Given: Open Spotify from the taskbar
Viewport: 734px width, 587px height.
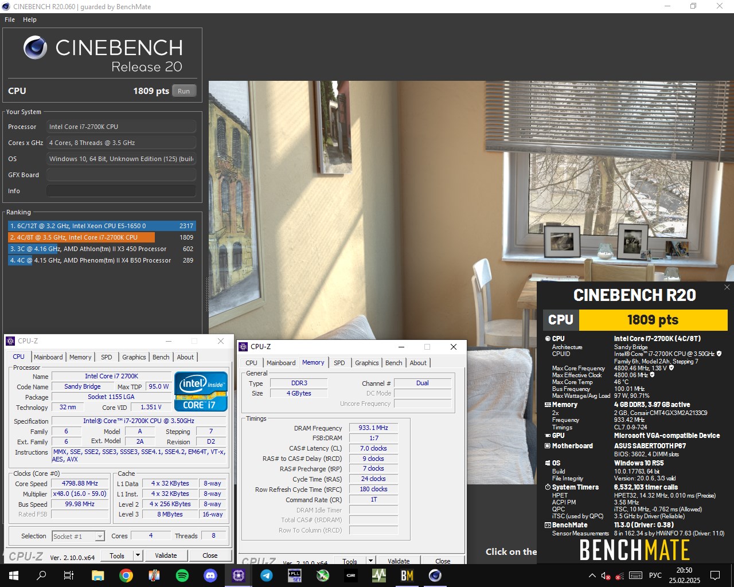Looking at the screenshot, I should click(182, 575).
